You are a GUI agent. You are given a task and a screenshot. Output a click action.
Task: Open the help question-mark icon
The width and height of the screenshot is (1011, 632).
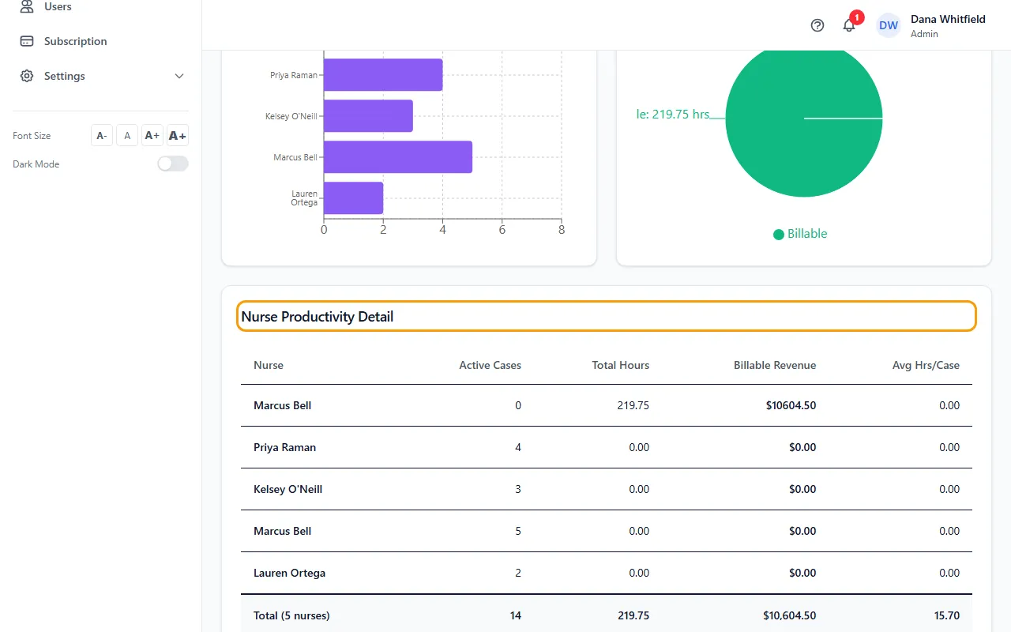pyautogui.click(x=817, y=25)
